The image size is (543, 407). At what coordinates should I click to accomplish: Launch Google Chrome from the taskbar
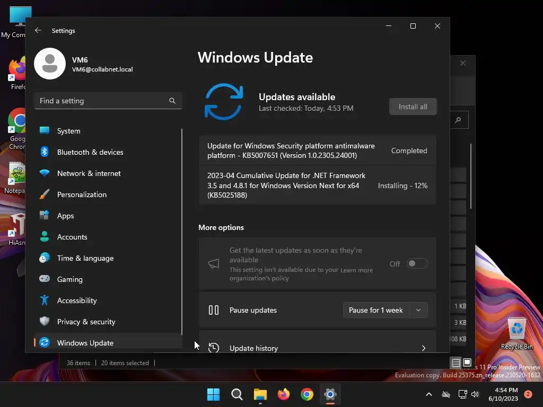coord(307,394)
